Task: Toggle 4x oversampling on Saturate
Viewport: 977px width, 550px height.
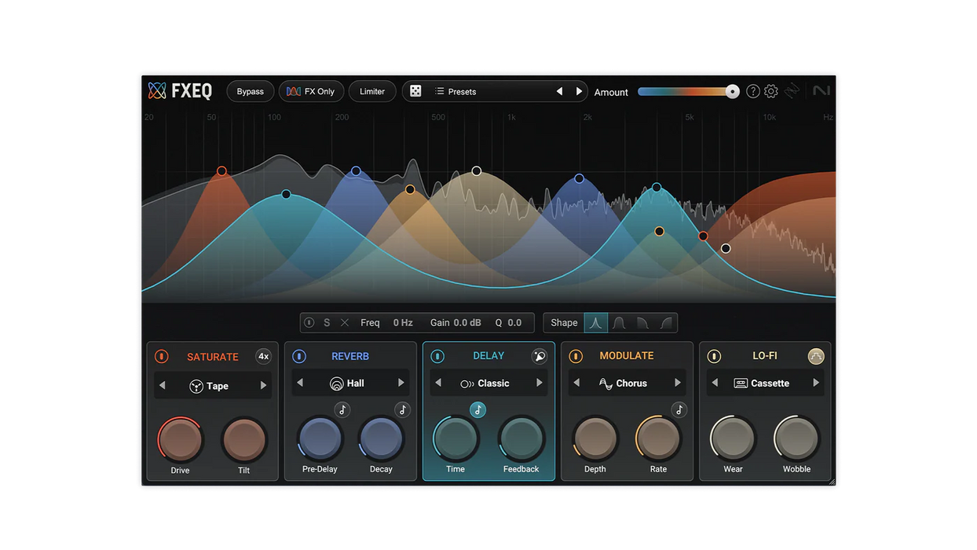Action: [264, 356]
